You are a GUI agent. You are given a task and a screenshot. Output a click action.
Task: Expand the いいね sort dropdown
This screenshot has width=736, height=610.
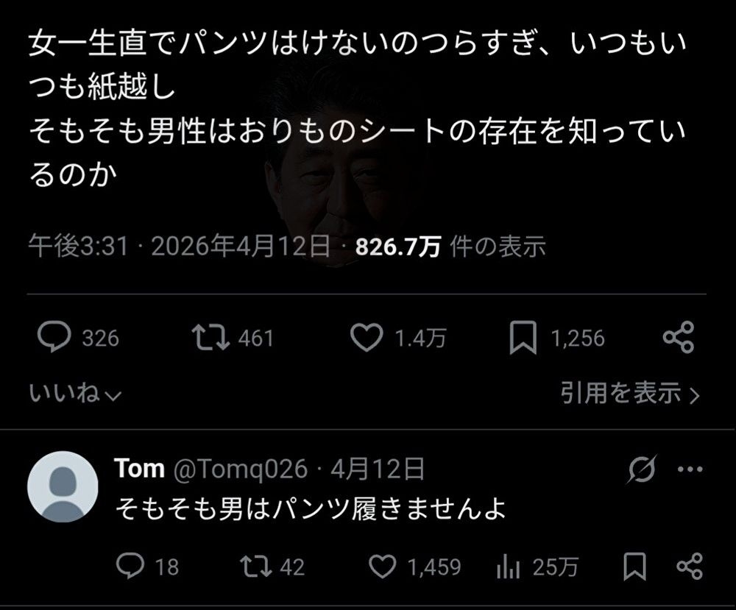(x=75, y=394)
